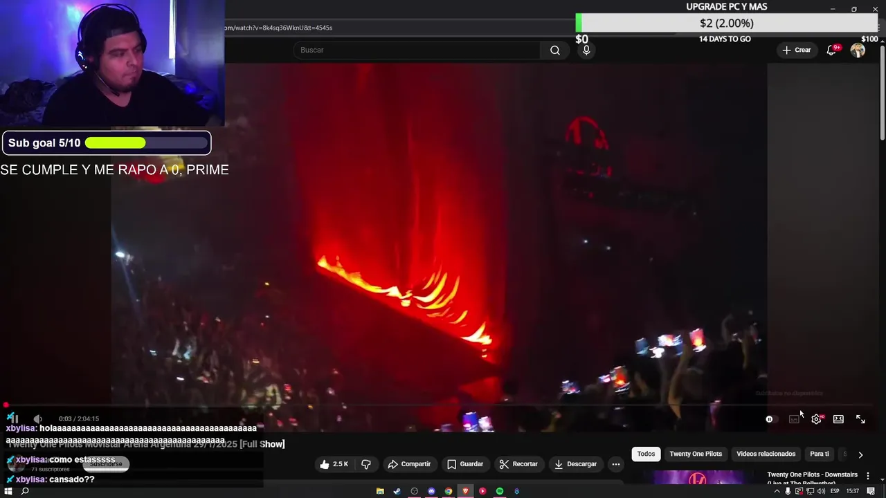Open options menu for Downstairs recommendation
Image resolution: width=886 pixels, height=498 pixels.
tap(868, 476)
